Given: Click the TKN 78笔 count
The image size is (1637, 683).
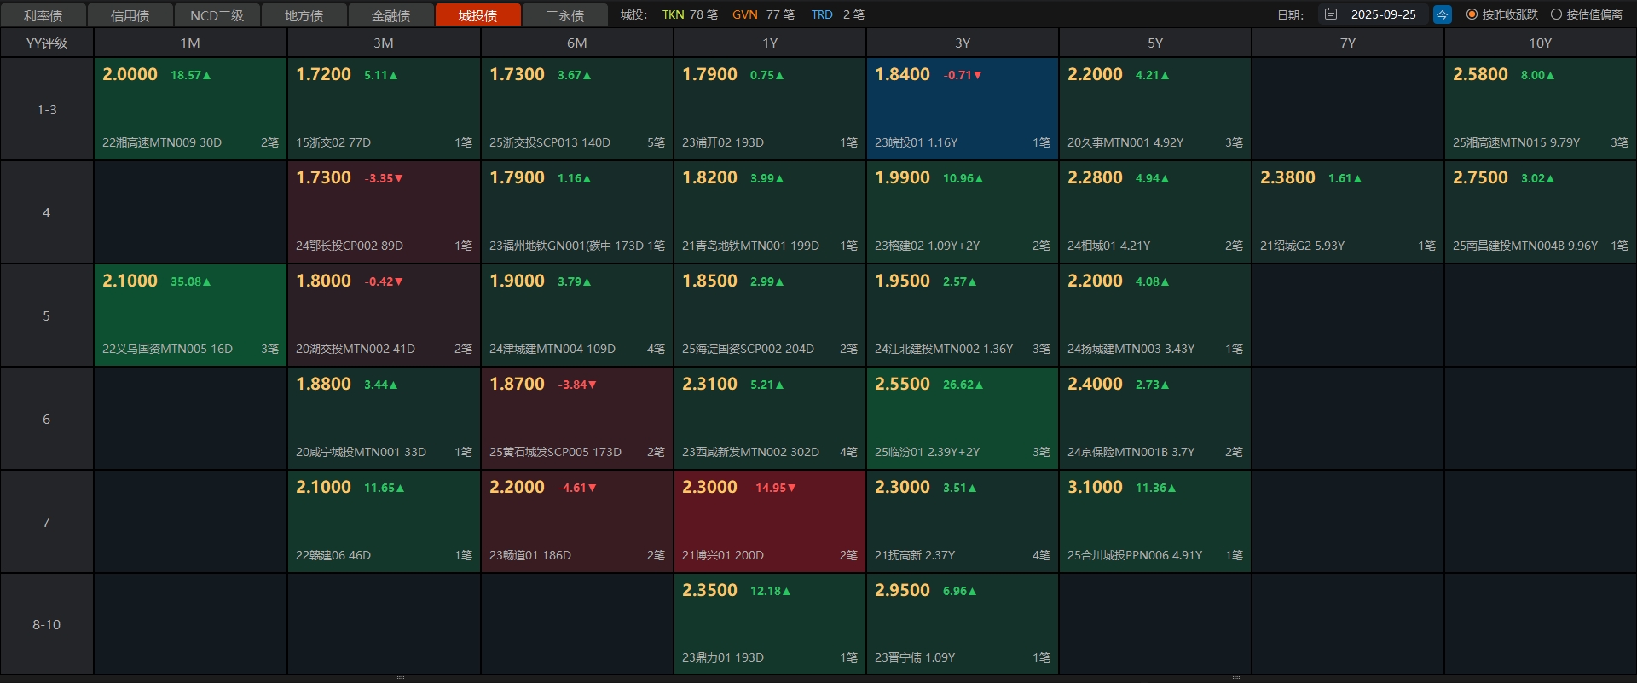Looking at the screenshot, I should tap(690, 14).
